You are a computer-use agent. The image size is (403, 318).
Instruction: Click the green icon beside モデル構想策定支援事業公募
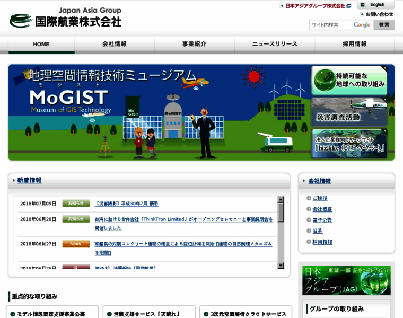pos(13,314)
